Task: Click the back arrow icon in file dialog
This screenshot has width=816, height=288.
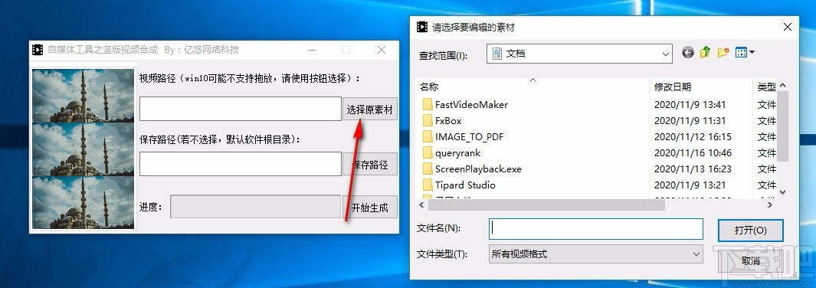Action: (688, 53)
